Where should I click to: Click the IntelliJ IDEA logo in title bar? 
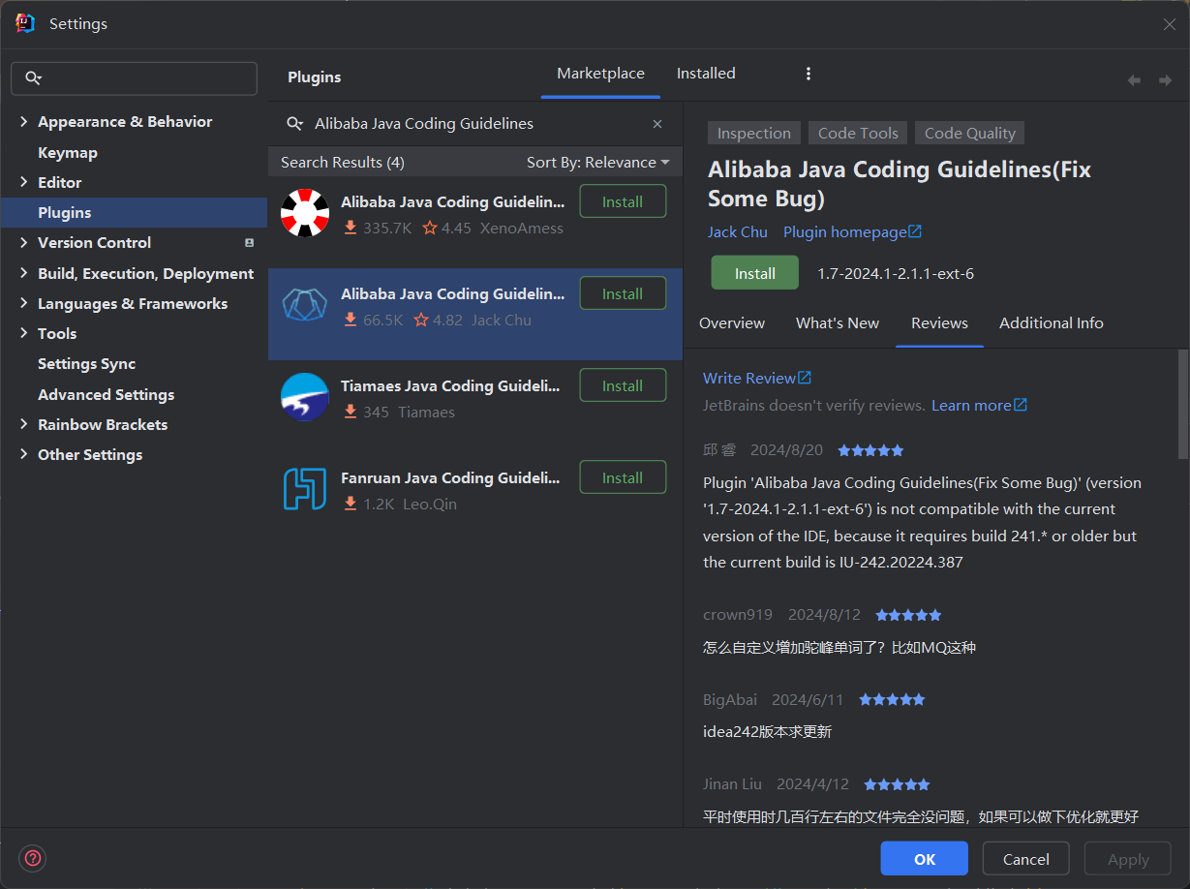25,23
